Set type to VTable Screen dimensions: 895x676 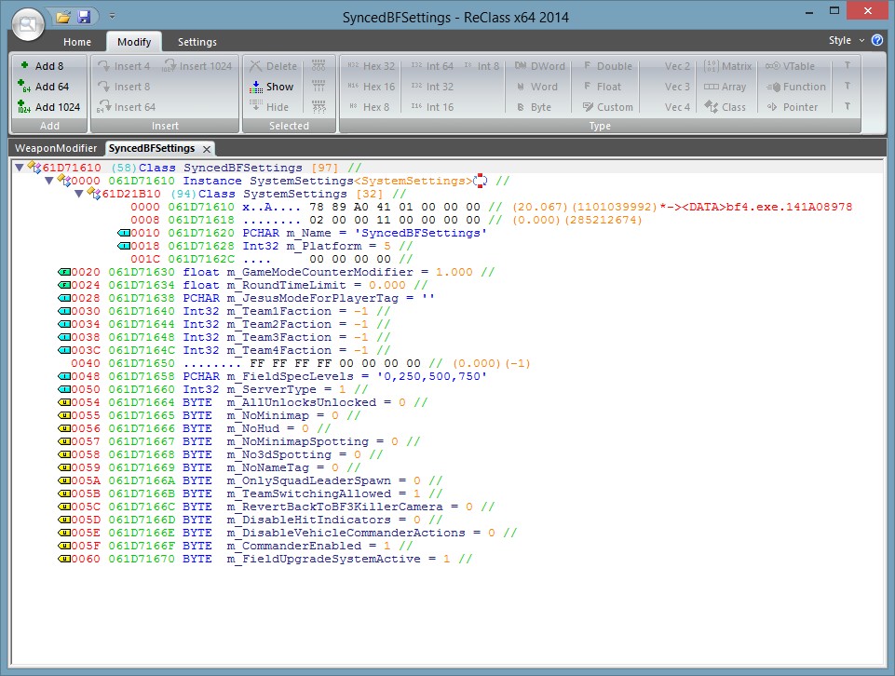point(790,66)
